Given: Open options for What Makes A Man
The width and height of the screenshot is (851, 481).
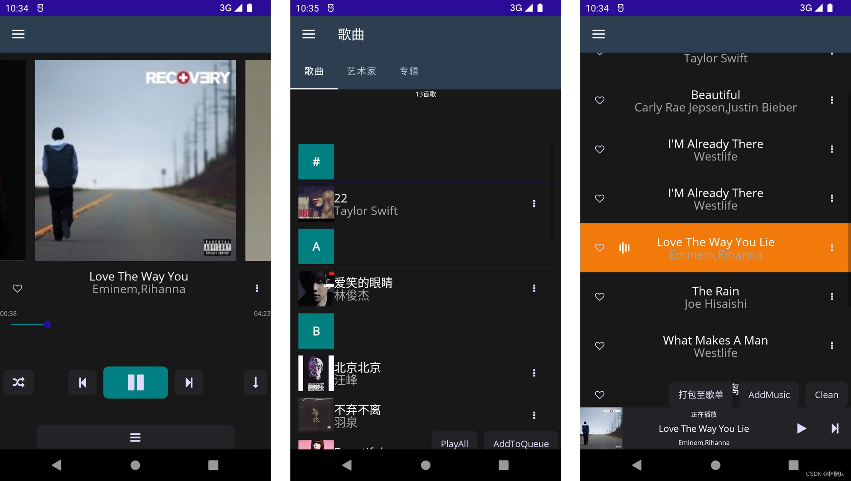Looking at the screenshot, I should [x=831, y=346].
